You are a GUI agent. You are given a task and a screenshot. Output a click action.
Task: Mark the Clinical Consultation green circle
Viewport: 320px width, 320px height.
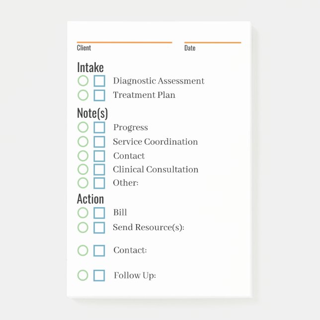coord(83,169)
